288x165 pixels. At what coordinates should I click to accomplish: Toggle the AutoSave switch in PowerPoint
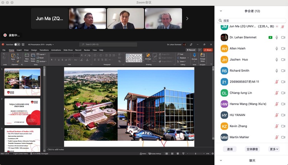[18, 45]
